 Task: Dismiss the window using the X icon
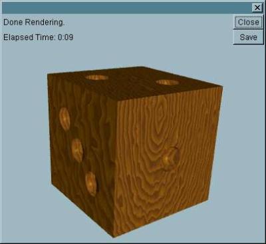pyautogui.click(x=257, y=8)
